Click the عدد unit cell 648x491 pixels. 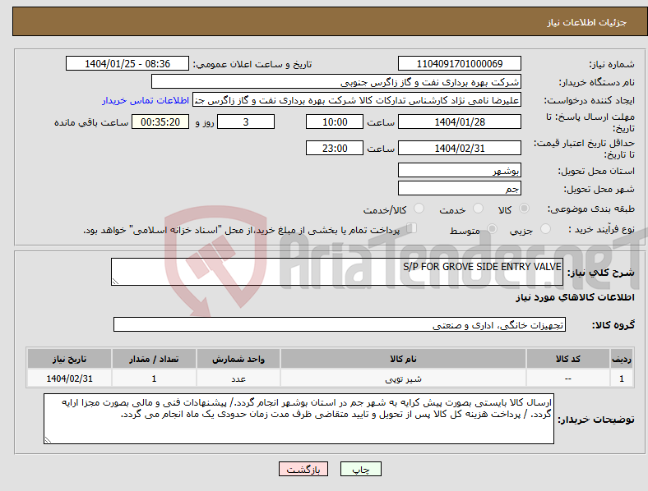238,379
